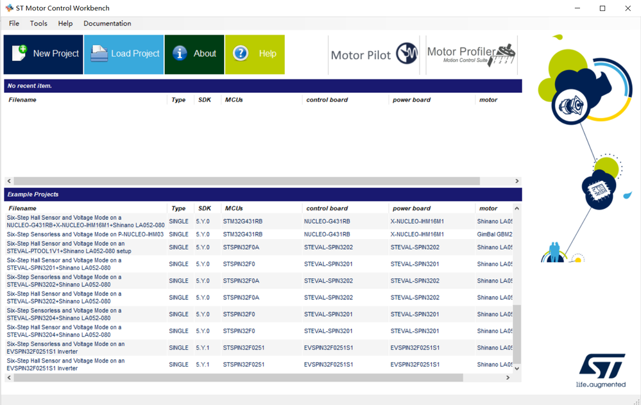Click the Help question mark icon

click(241, 53)
